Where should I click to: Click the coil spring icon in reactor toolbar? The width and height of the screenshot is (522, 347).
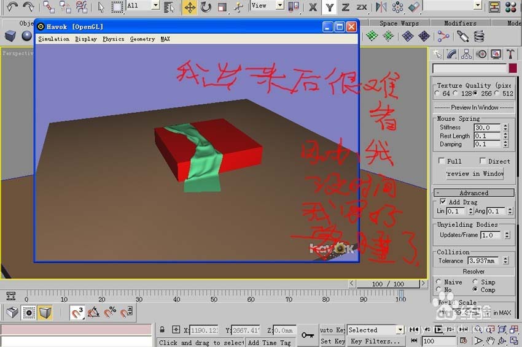point(479,36)
